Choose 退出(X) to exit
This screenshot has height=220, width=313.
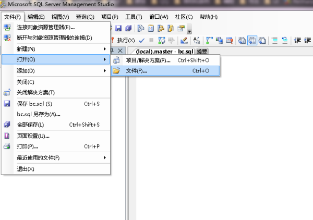(x=56, y=169)
